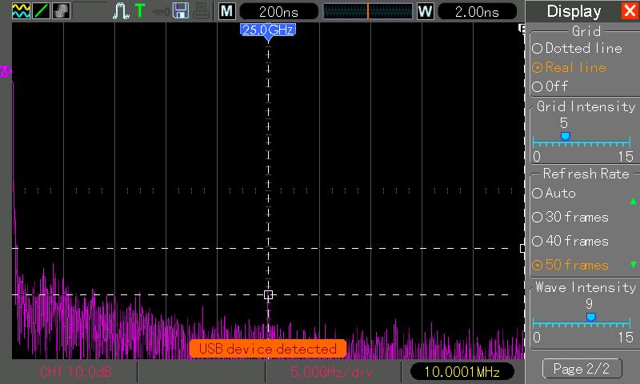Click the Grid Intensity value 5
Screen dimensions: 640x384
click(564, 123)
